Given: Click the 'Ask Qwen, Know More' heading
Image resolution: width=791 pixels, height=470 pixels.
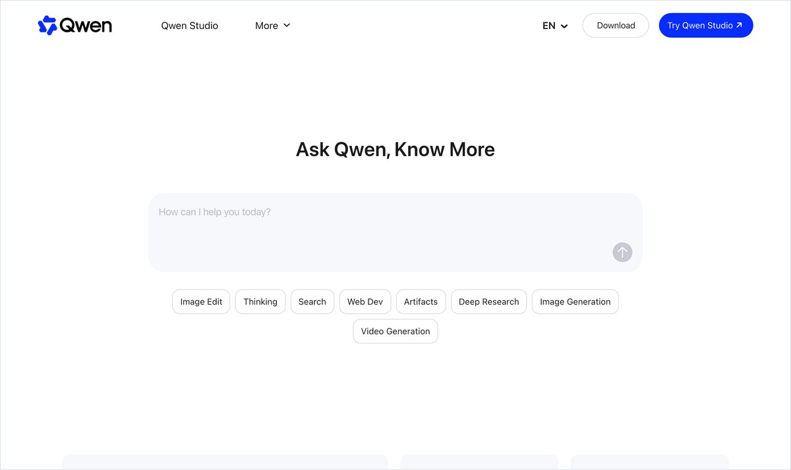Looking at the screenshot, I should [x=395, y=150].
